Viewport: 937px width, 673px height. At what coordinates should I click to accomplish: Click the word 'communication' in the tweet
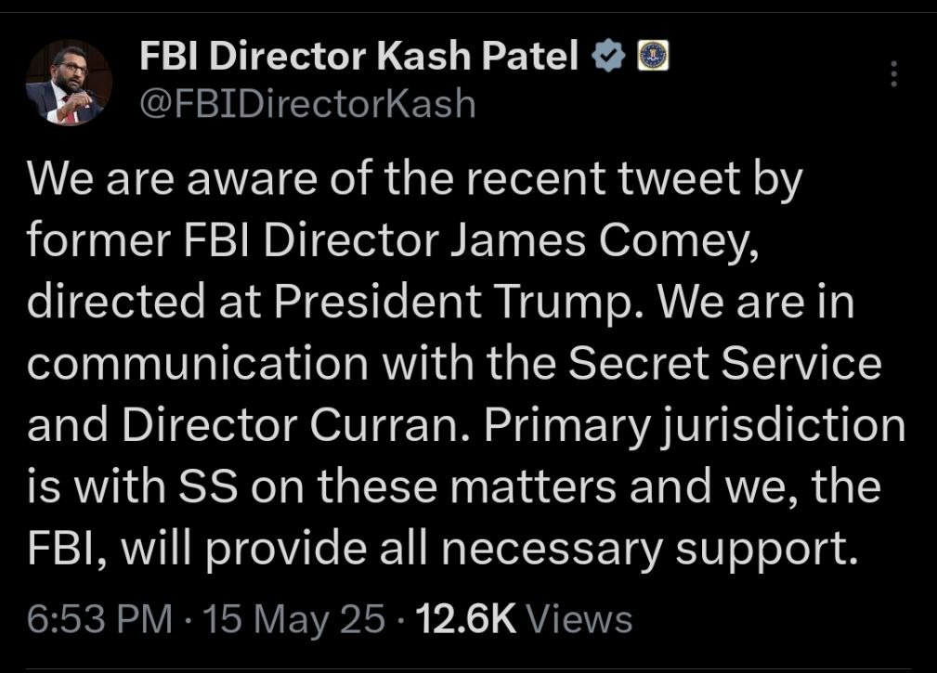point(197,363)
